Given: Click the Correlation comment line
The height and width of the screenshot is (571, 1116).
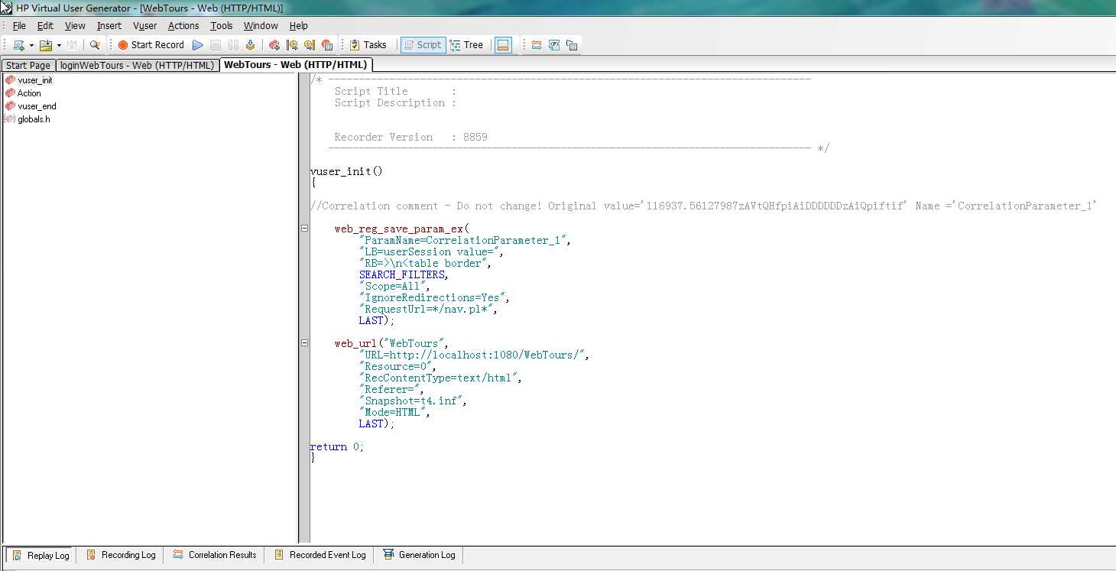Looking at the screenshot, I should pos(703,206).
